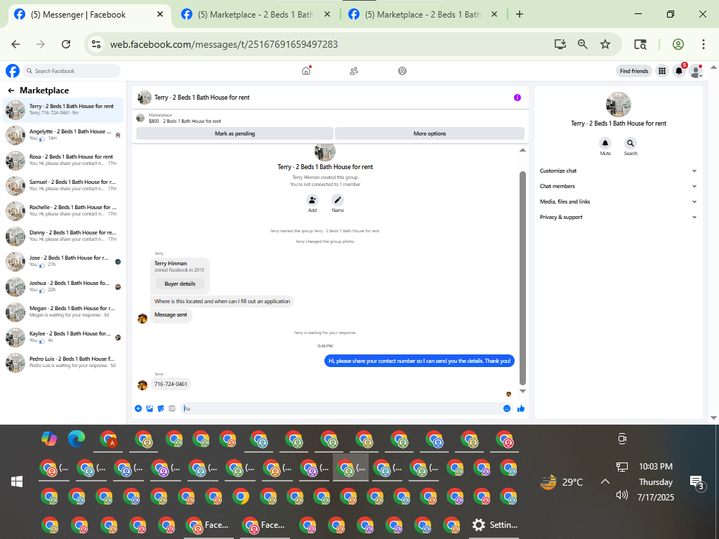The height and width of the screenshot is (539, 719).
Task: Open Copilot from the taskbar
Action: tap(49, 439)
